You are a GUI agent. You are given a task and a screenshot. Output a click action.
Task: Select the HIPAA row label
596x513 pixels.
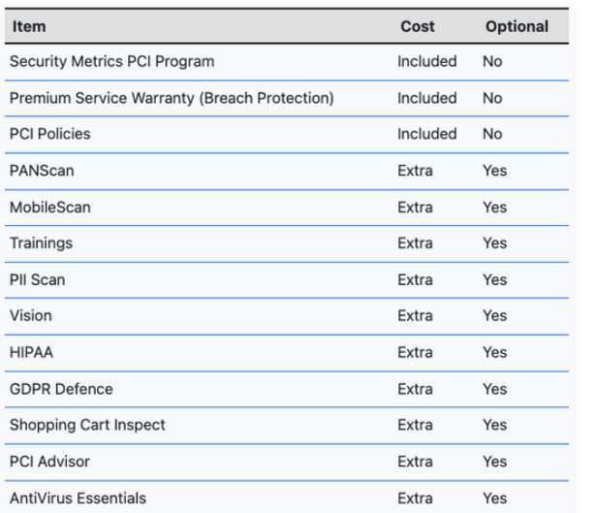coord(32,352)
